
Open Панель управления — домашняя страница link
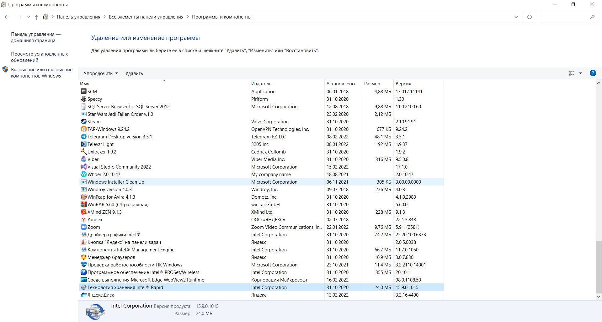click(36, 37)
